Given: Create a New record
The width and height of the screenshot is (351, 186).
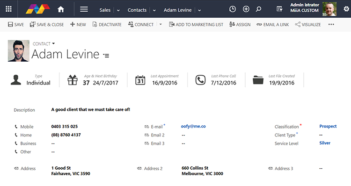Looking at the screenshot, I should point(78,24).
